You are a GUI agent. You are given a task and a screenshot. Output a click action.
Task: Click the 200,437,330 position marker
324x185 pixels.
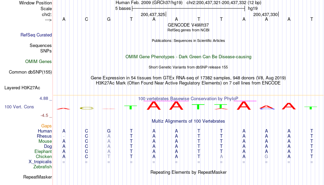(x=266, y=14)
